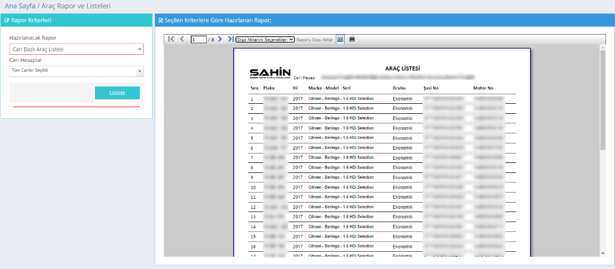615x269 pixels.
Task: Go to previous report page
Action: coord(182,39)
